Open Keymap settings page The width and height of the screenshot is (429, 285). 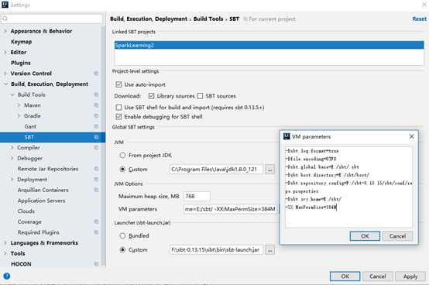tap(22, 42)
